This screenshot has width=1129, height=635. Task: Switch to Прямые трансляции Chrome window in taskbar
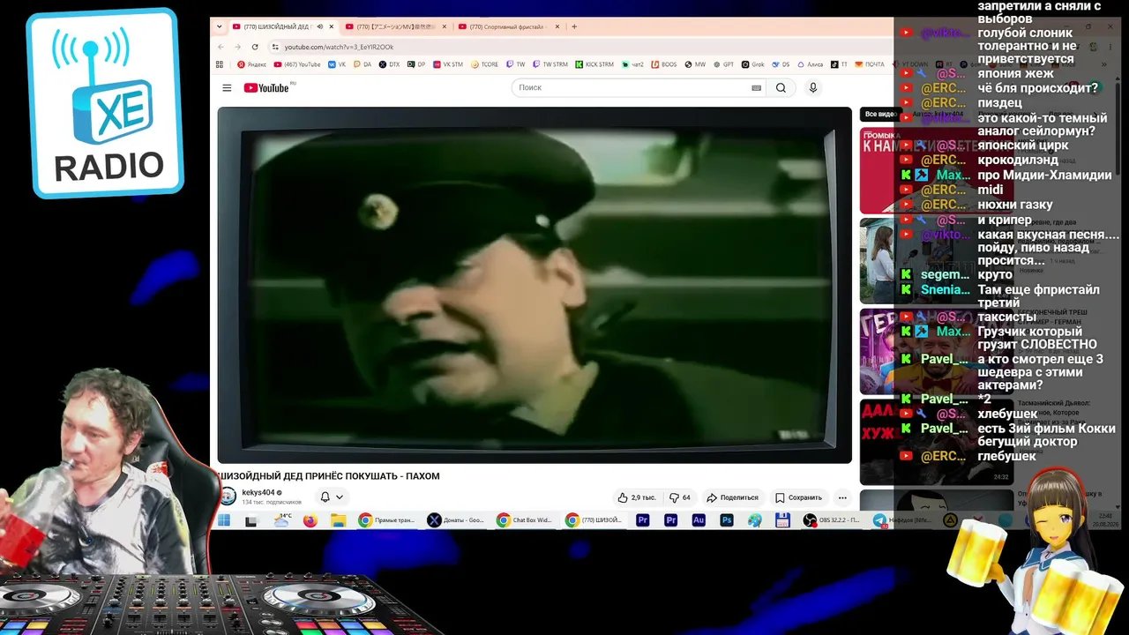click(386, 520)
